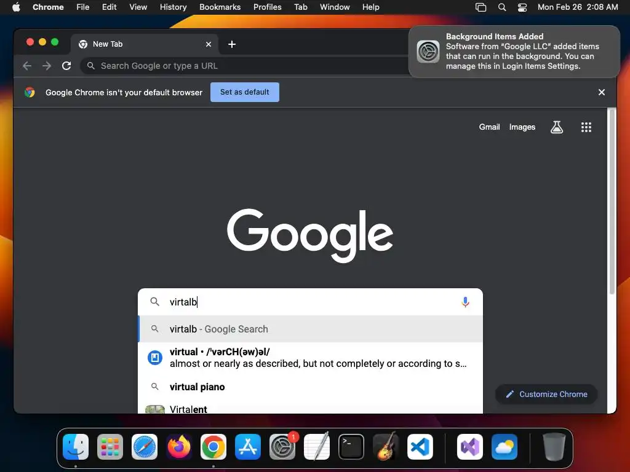
Task: Click Google Chrome icon in Dock
Action: (x=213, y=447)
